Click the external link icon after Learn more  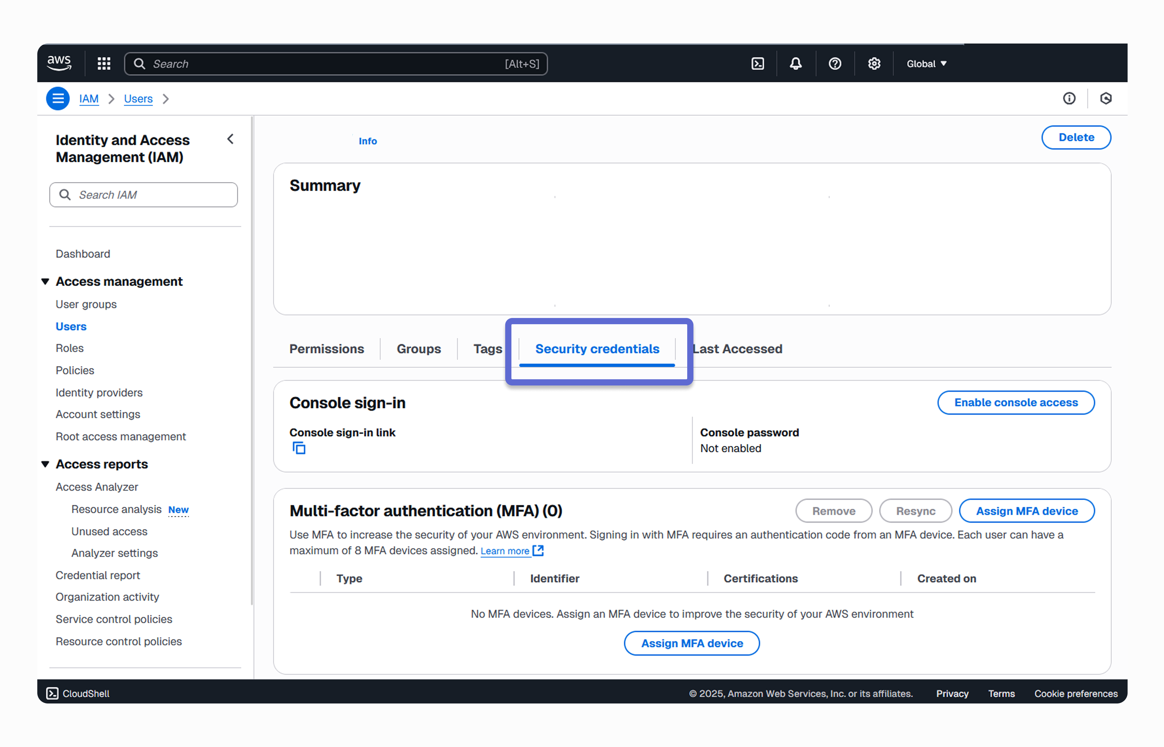pos(538,550)
